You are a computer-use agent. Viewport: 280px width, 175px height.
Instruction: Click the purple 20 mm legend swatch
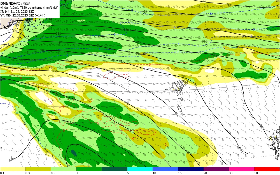[216, 169]
